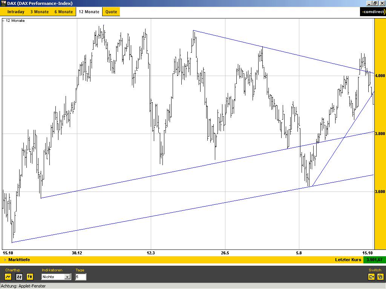
Task: Switch to the 3 Monate tab
Action: pyautogui.click(x=39, y=12)
